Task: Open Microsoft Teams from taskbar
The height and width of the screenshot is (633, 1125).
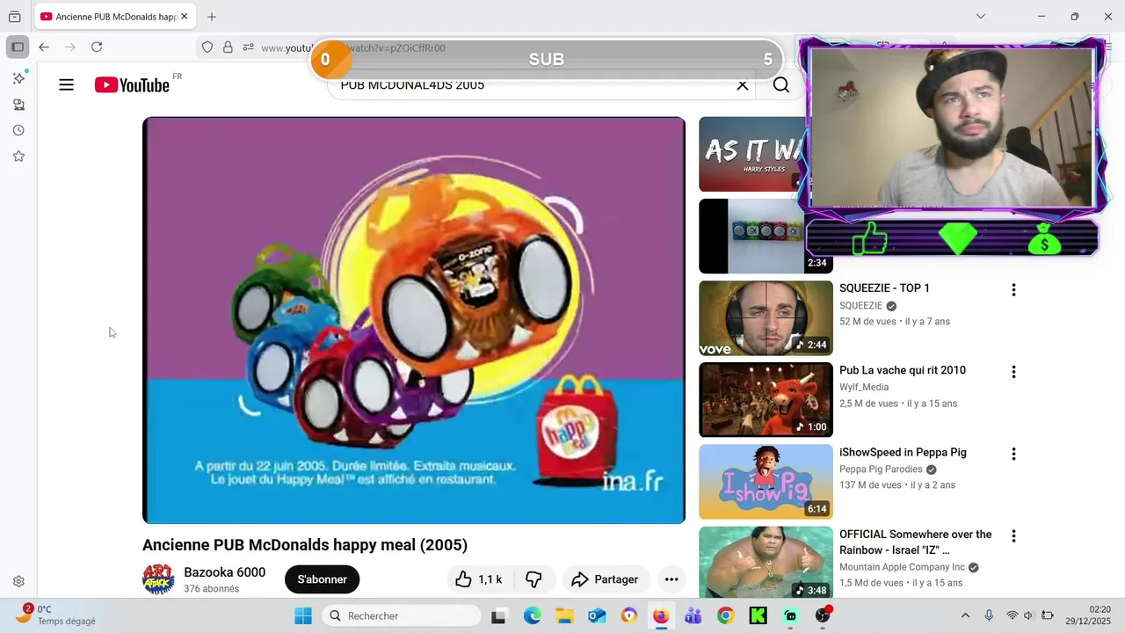Action: (x=693, y=615)
